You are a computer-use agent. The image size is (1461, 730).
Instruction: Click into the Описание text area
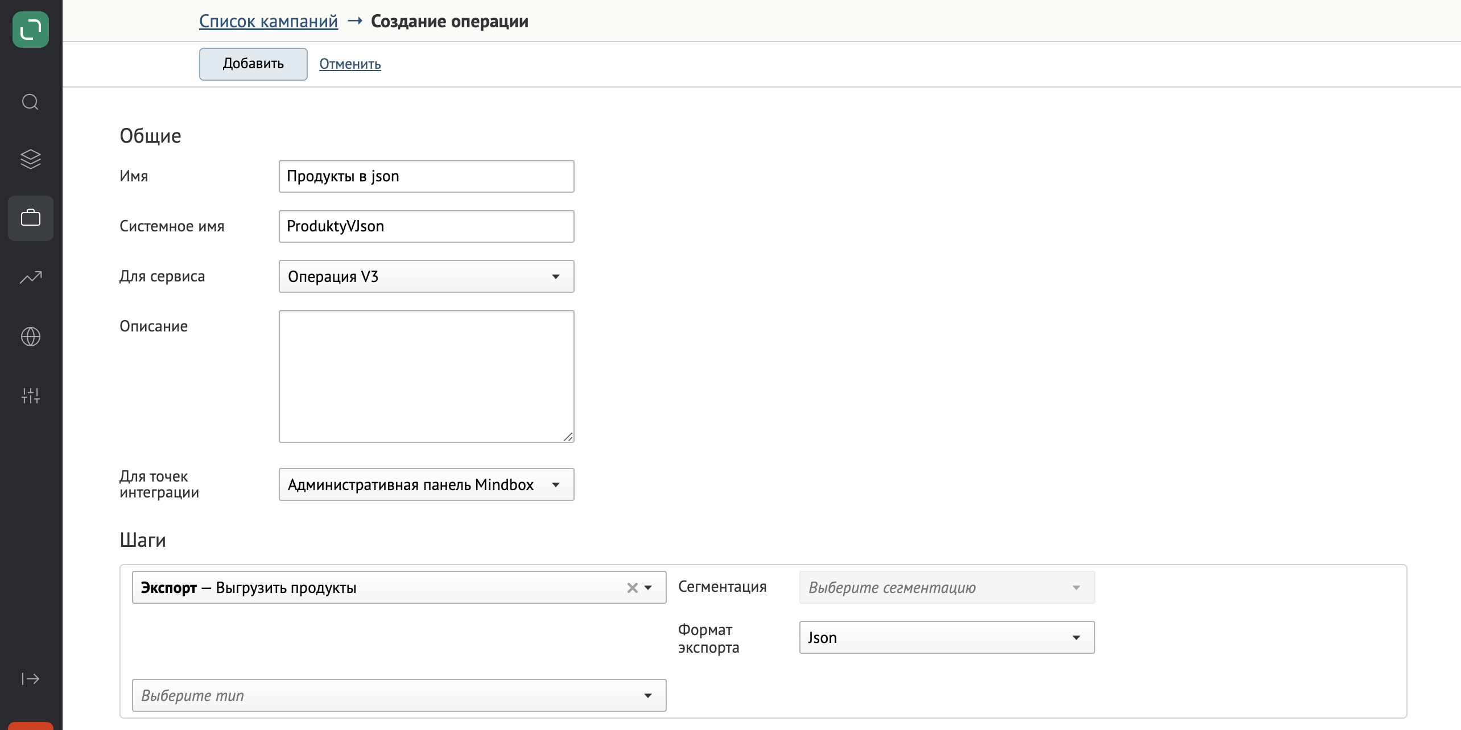pos(427,376)
